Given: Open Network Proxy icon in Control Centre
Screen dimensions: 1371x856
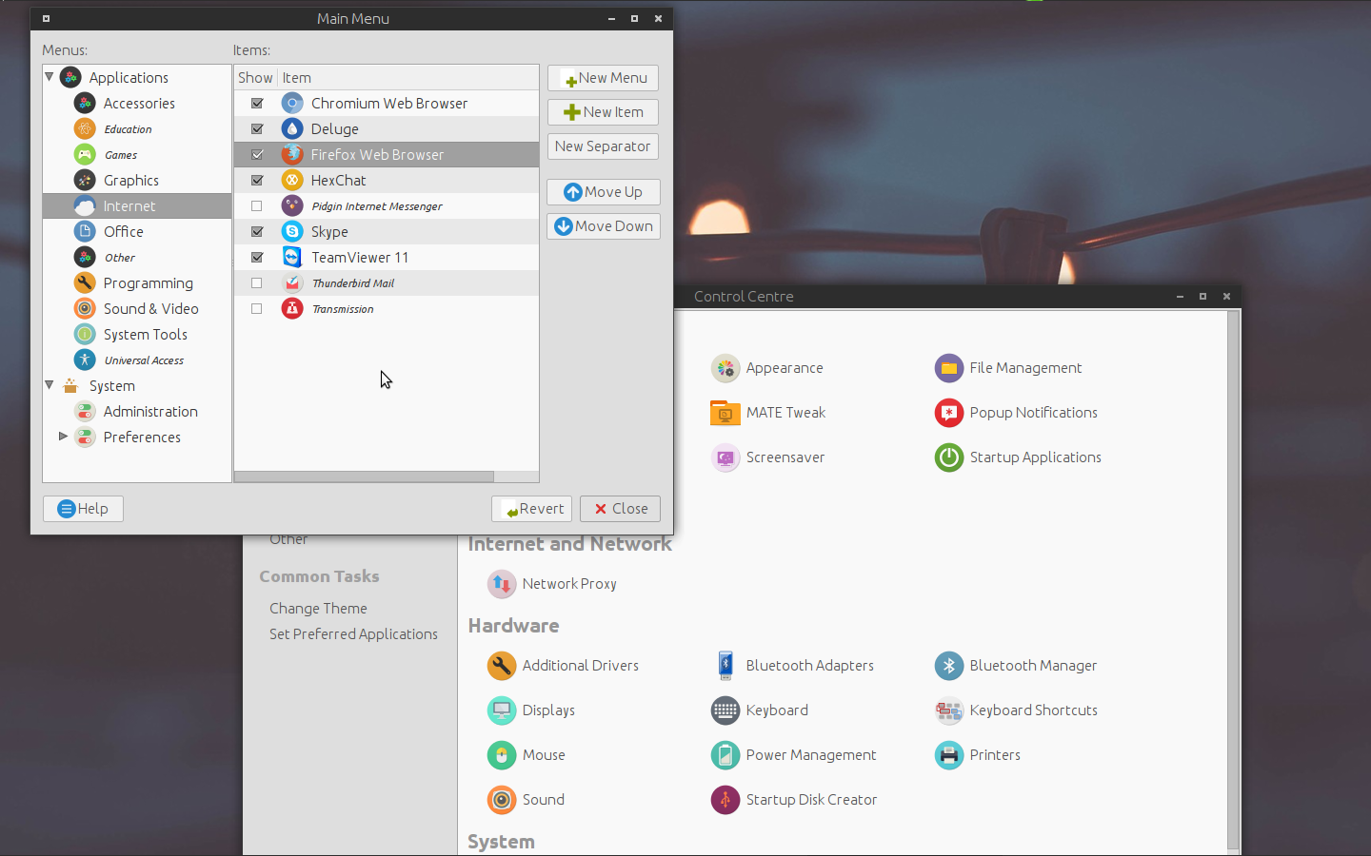Looking at the screenshot, I should coord(502,584).
